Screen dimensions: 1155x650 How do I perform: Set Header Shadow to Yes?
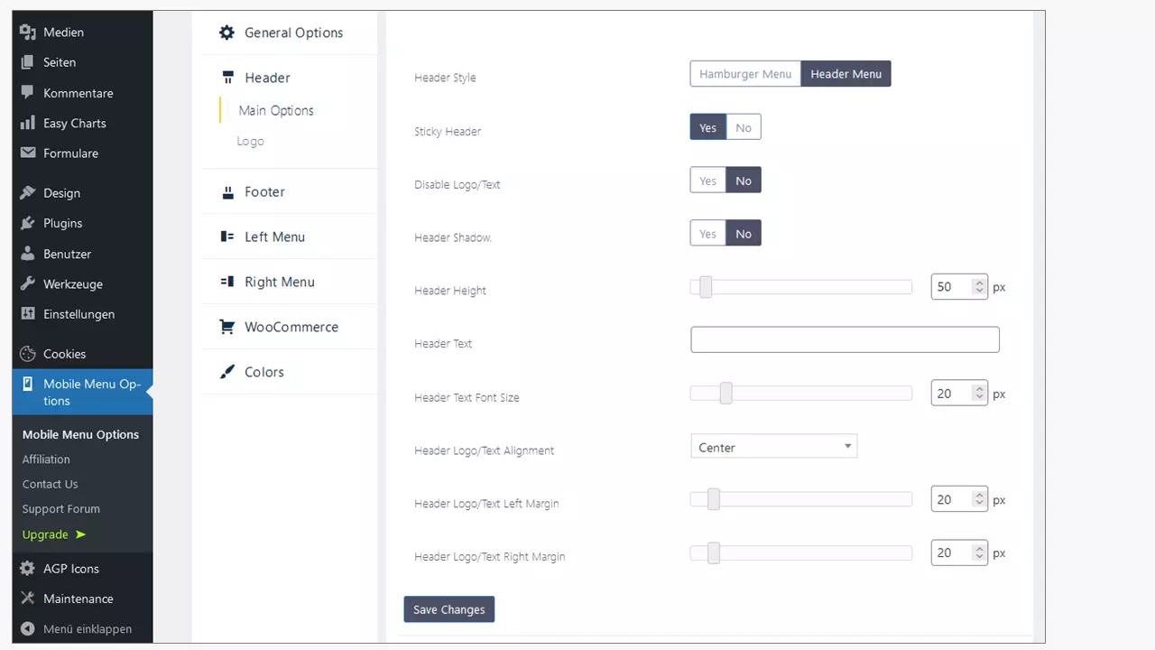[708, 234]
